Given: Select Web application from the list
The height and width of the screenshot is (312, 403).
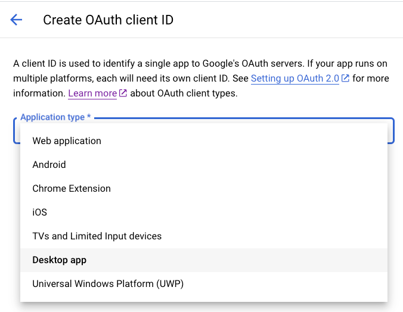Looking at the screenshot, I should coord(67,141).
